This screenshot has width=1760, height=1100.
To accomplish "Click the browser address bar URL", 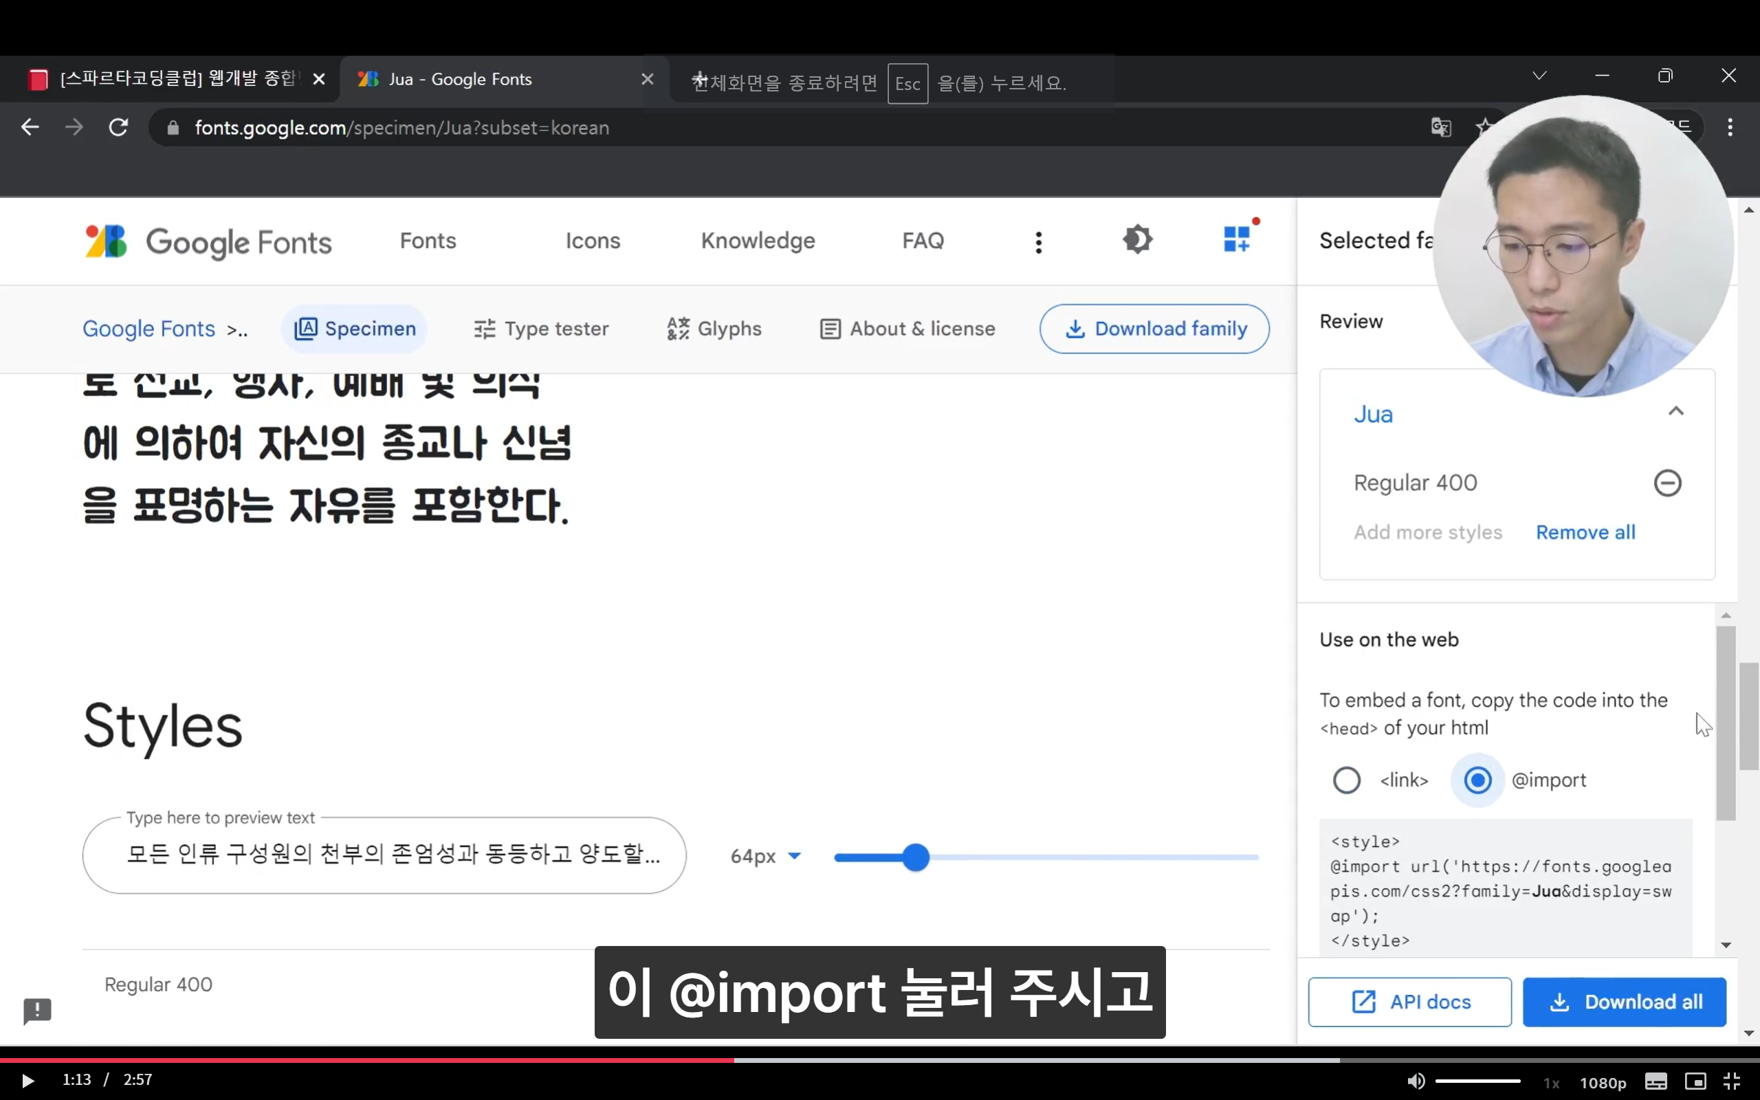I will coord(401,128).
